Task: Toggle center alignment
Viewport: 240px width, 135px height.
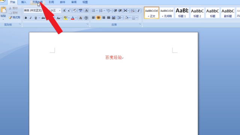Action: pyautogui.click(x=98, y=18)
